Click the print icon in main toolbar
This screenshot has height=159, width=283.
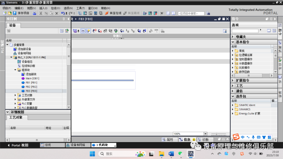coord(34,13)
